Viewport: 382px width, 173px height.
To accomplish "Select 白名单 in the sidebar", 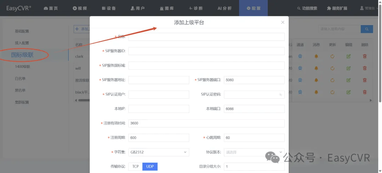I will point(20,79).
